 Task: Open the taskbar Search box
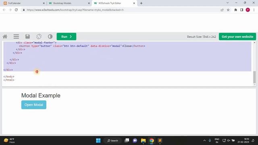click(x=113, y=141)
